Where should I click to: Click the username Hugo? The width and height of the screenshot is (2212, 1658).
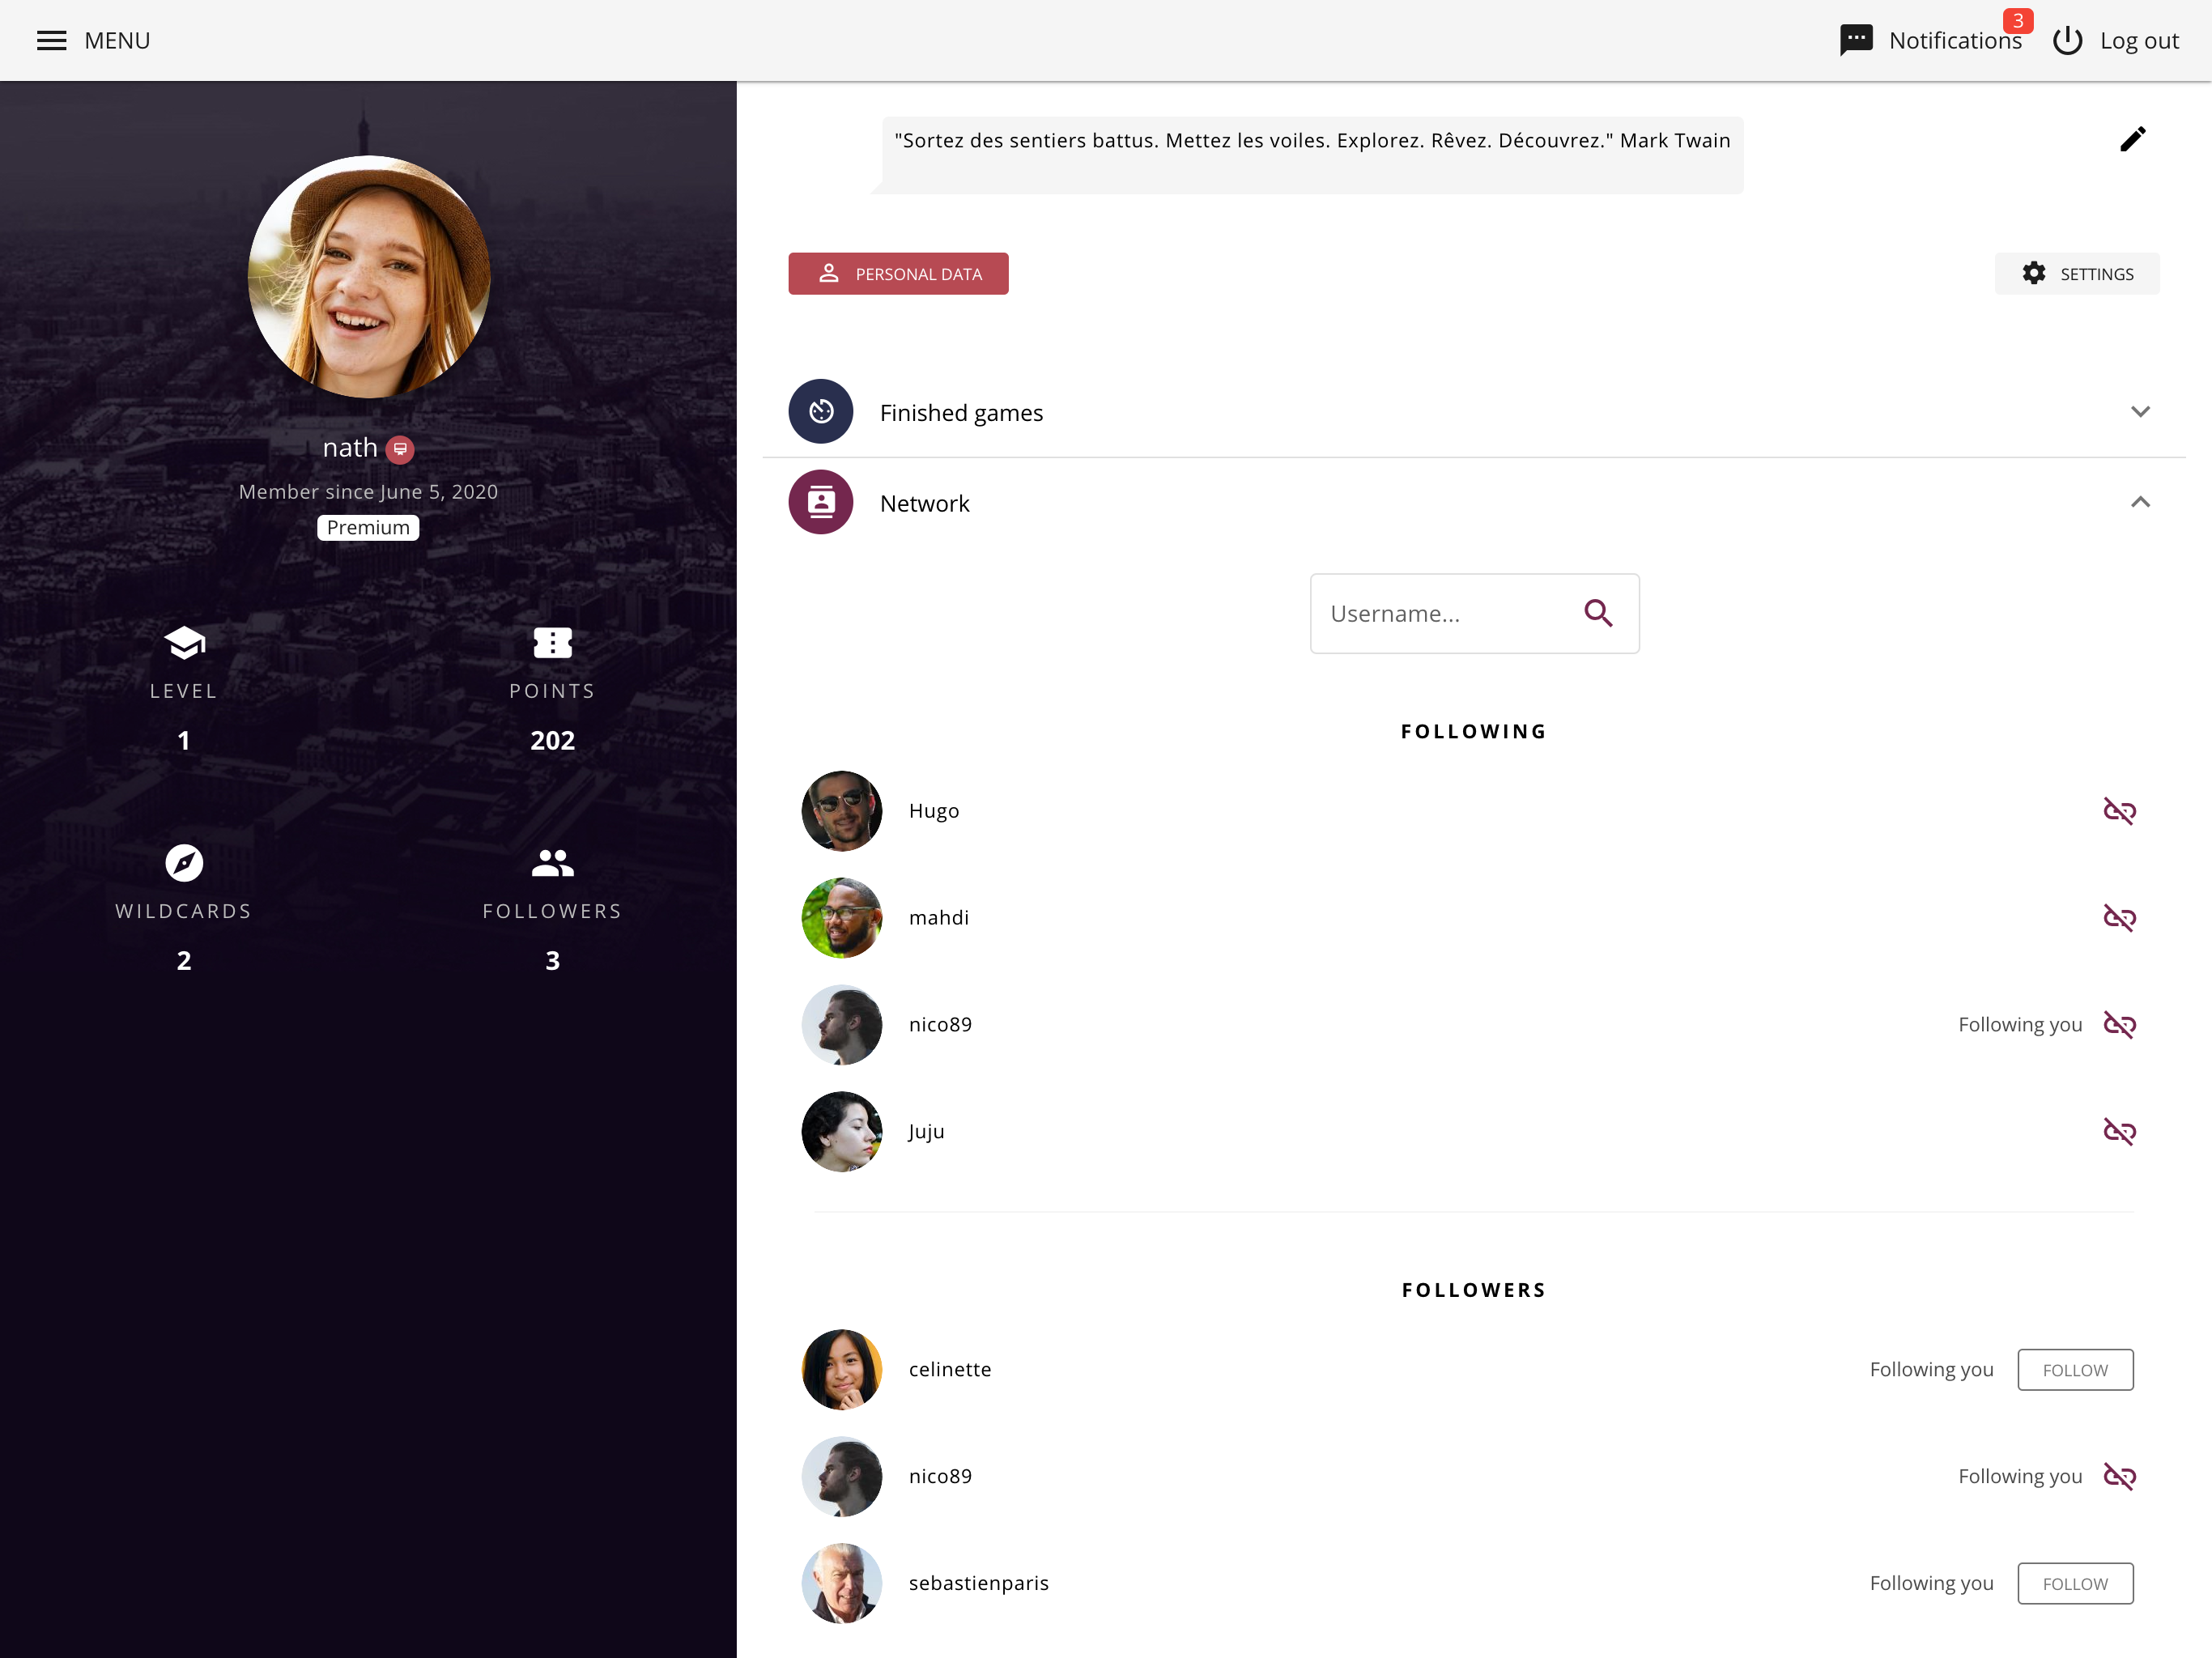934,811
